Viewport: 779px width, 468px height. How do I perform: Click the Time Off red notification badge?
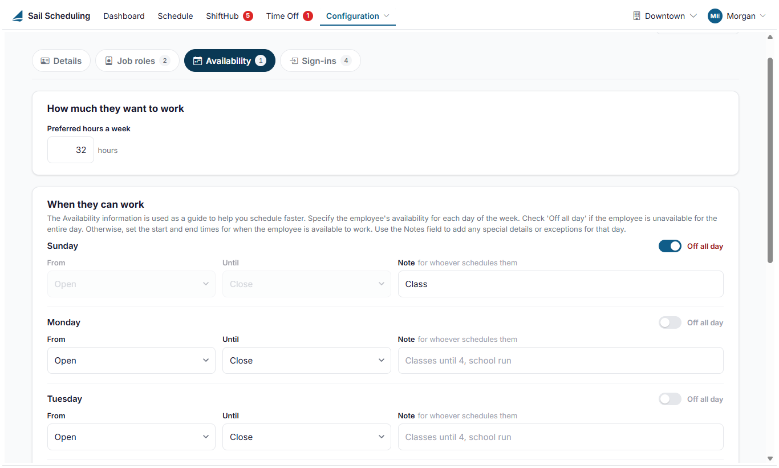click(x=308, y=16)
